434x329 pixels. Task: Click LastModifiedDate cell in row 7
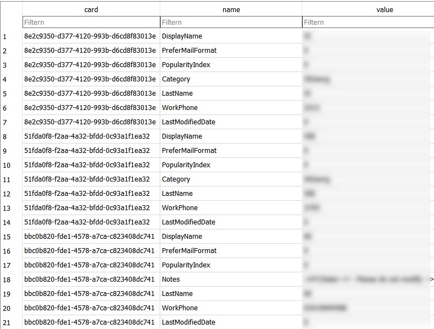point(231,122)
